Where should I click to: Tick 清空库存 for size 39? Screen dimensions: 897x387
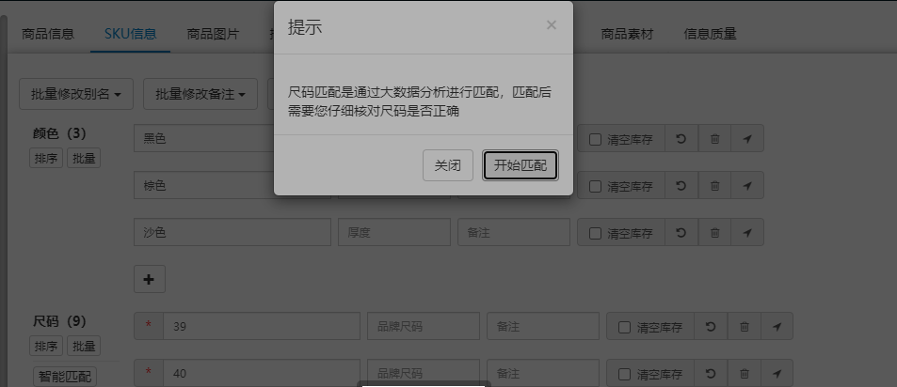pyautogui.click(x=625, y=327)
